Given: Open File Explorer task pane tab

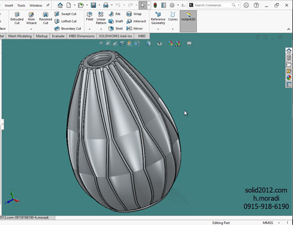Looking at the screenshot, I should 289,64.
